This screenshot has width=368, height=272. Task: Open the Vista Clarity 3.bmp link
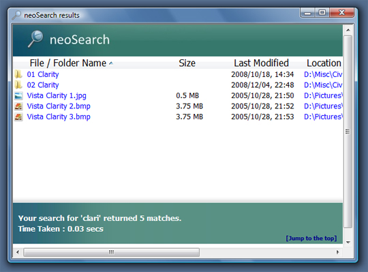[x=59, y=117]
